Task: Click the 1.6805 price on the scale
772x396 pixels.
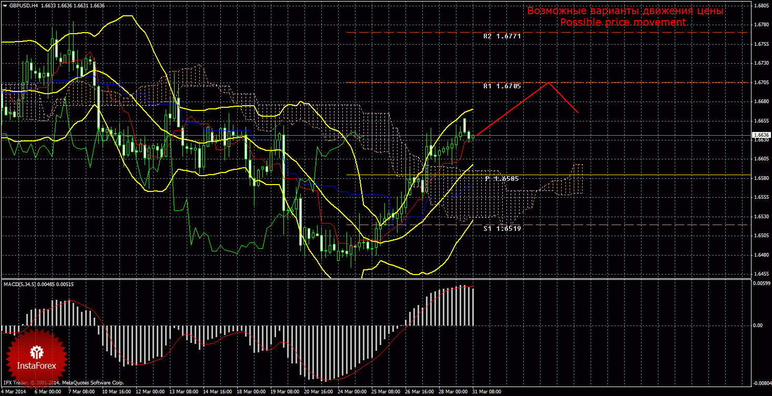Action: point(761,5)
